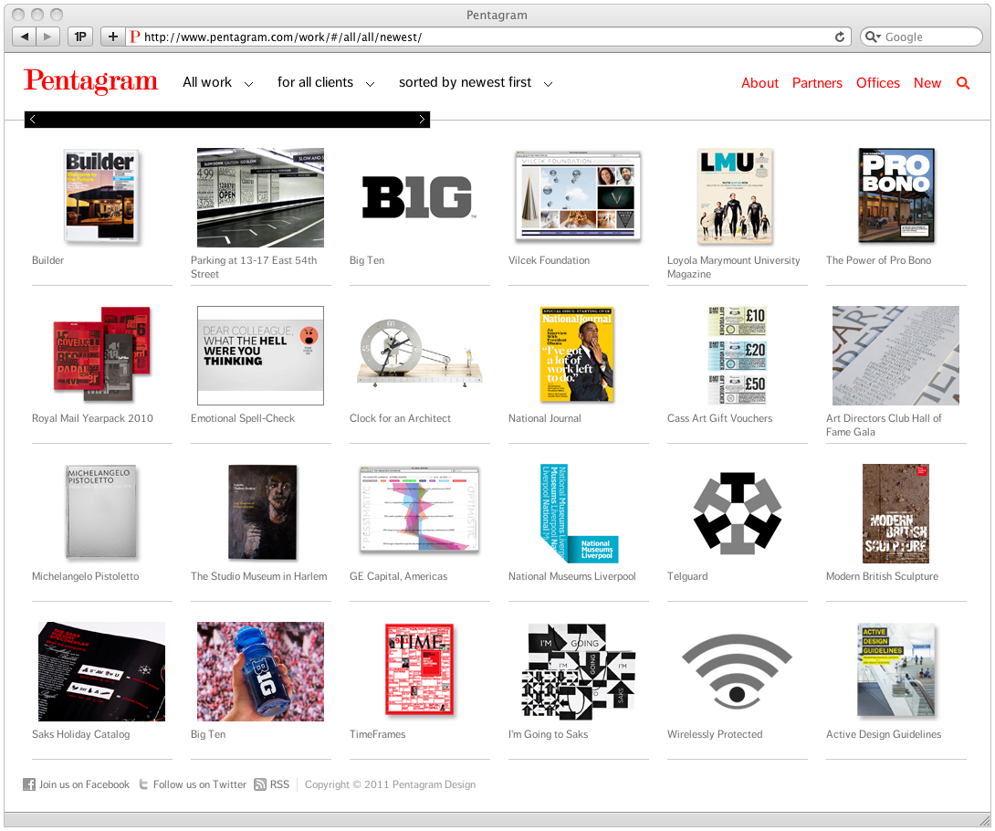
Task: Click the TimeFrames caption text
Action: (378, 734)
